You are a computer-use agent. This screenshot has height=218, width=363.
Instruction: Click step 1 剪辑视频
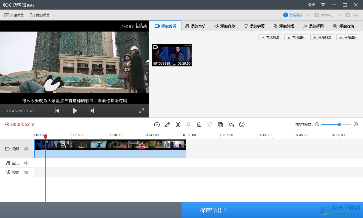[293, 15]
